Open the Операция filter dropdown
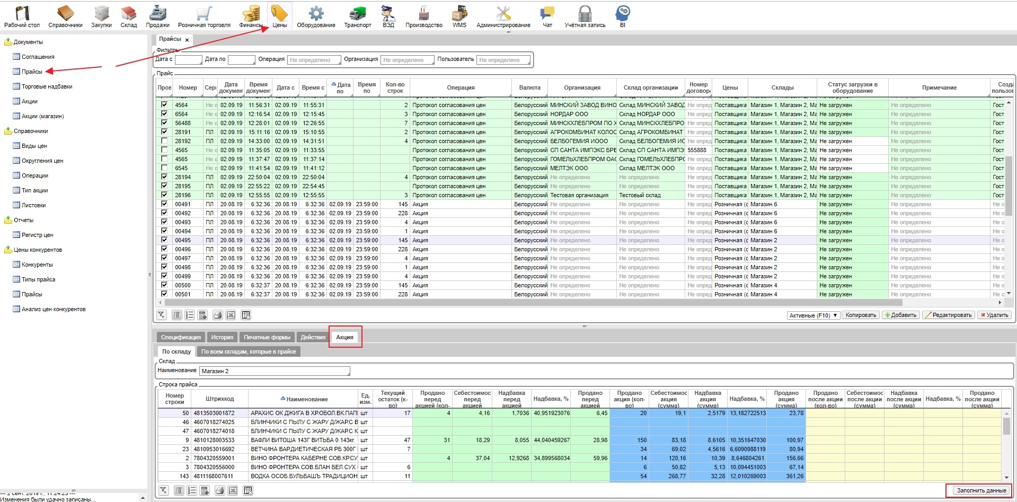 click(x=314, y=60)
